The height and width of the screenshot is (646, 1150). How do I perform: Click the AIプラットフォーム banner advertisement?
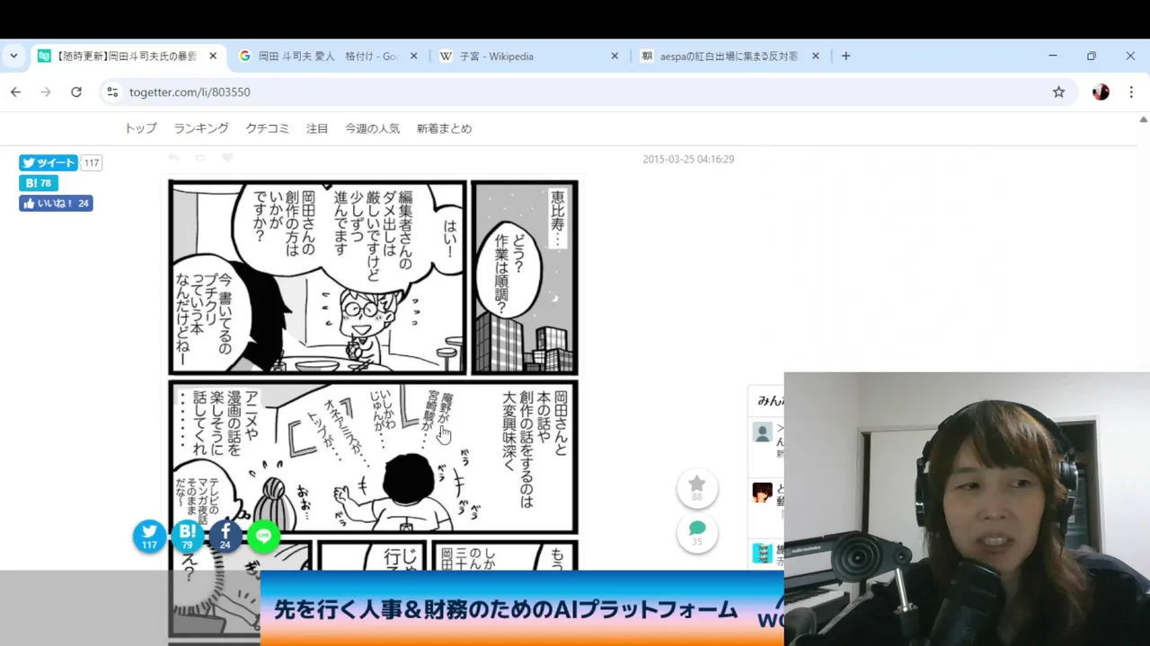(x=522, y=608)
